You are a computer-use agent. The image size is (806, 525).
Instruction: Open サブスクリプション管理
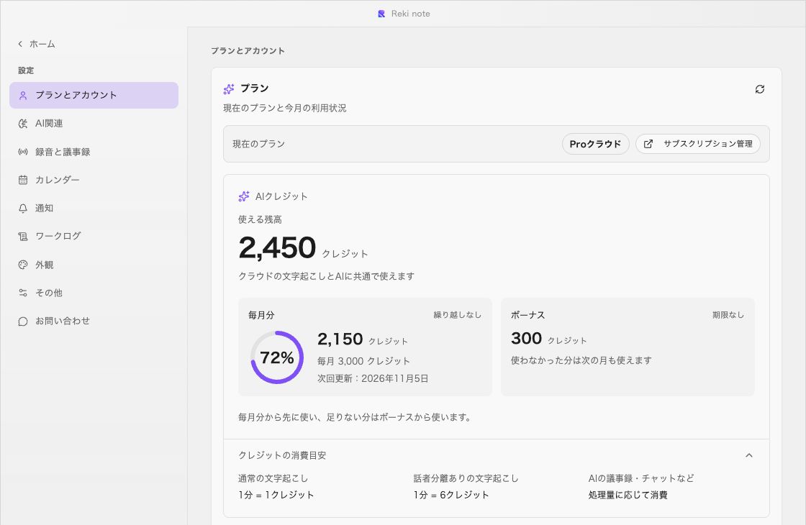click(698, 144)
